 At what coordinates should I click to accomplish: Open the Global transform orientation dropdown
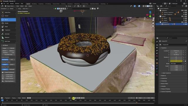[x=69, y=6]
